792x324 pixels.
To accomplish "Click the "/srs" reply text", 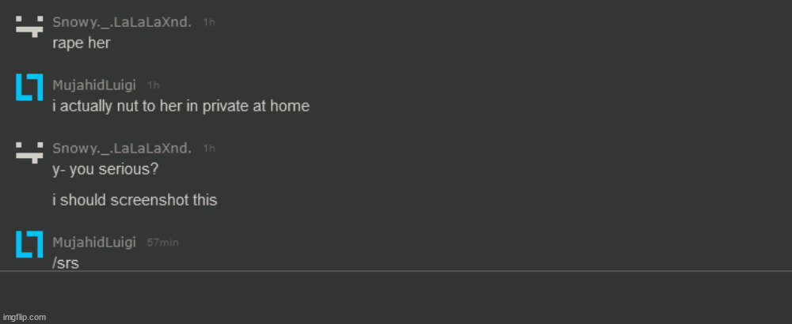I will pyautogui.click(x=66, y=263).
